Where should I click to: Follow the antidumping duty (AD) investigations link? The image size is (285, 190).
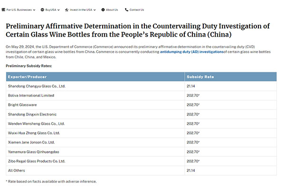(x=191, y=52)
